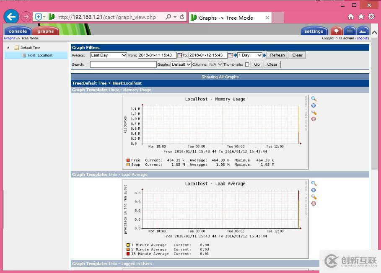The width and height of the screenshot is (381, 273).
Task: Open the settings tab
Action: pos(314,31)
